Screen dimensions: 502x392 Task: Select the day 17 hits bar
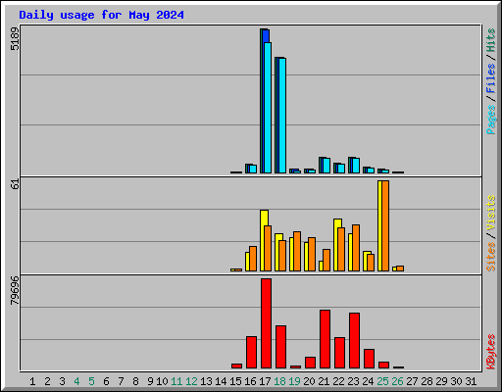266,101
